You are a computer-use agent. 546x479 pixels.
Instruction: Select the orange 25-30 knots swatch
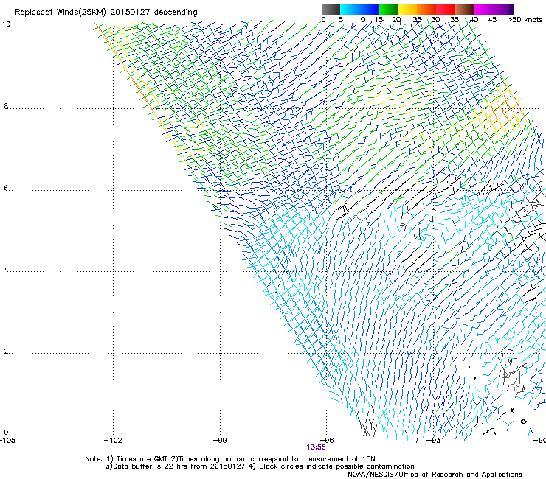click(x=426, y=9)
